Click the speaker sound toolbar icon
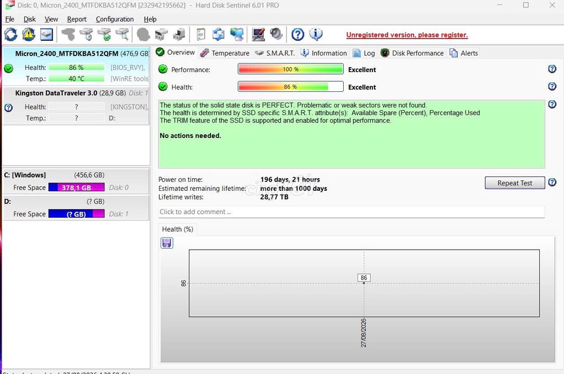 276,35
